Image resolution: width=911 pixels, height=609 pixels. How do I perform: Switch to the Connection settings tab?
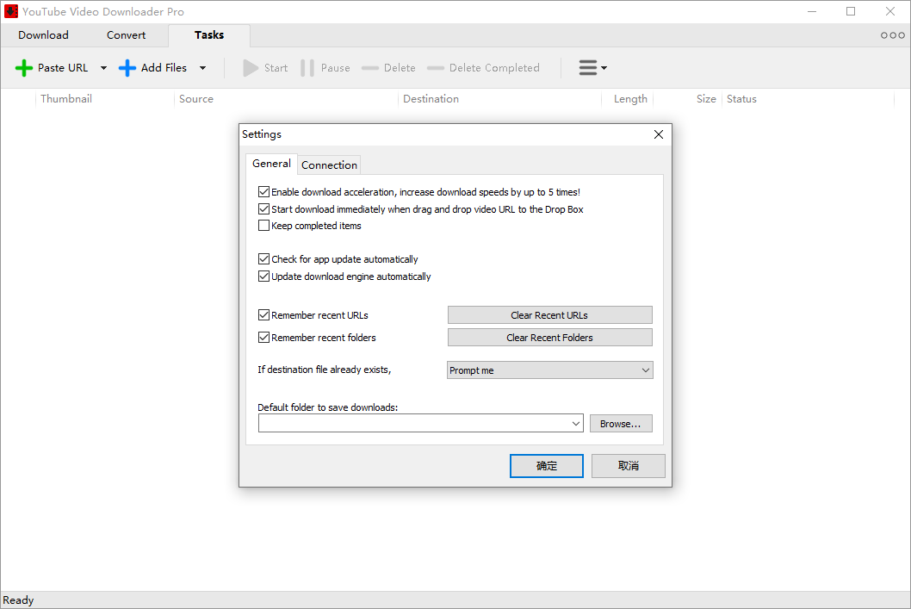(x=329, y=165)
